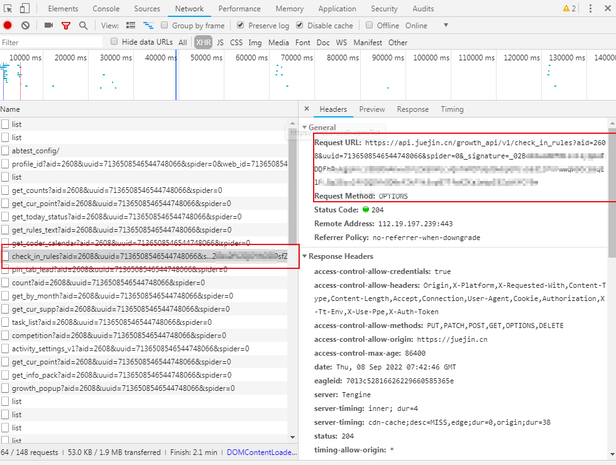Click headers pane scroll-up arrow
This screenshot has width=616, height=465.
click(612, 123)
